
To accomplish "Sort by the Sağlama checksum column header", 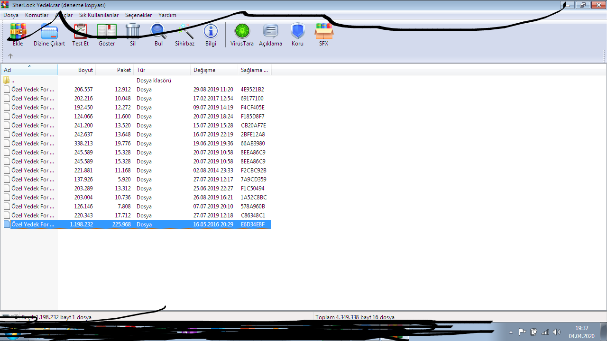I will (255, 70).
